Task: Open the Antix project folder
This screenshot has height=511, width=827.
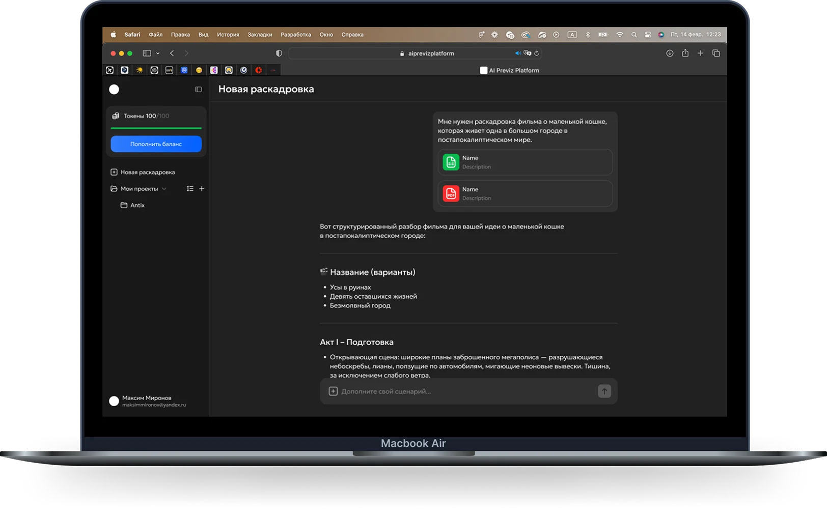Action: (133, 205)
